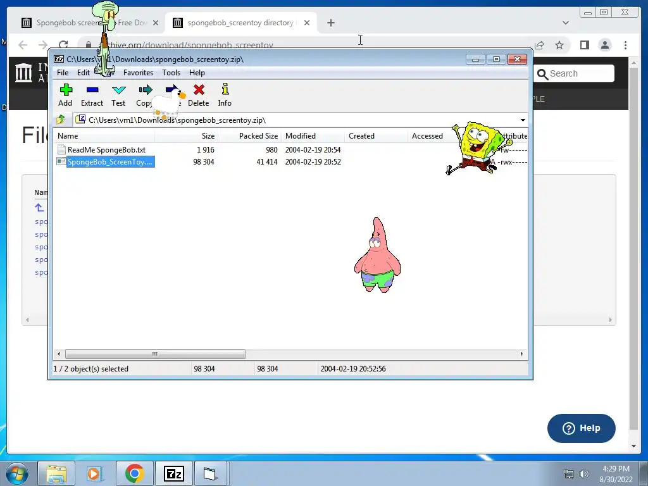Select SpongeBob_ScreenToy file row
This screenshot has height=486, width=648.
(x=109, y=161)
